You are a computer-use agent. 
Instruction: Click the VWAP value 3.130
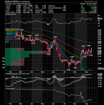coord(44,12)
